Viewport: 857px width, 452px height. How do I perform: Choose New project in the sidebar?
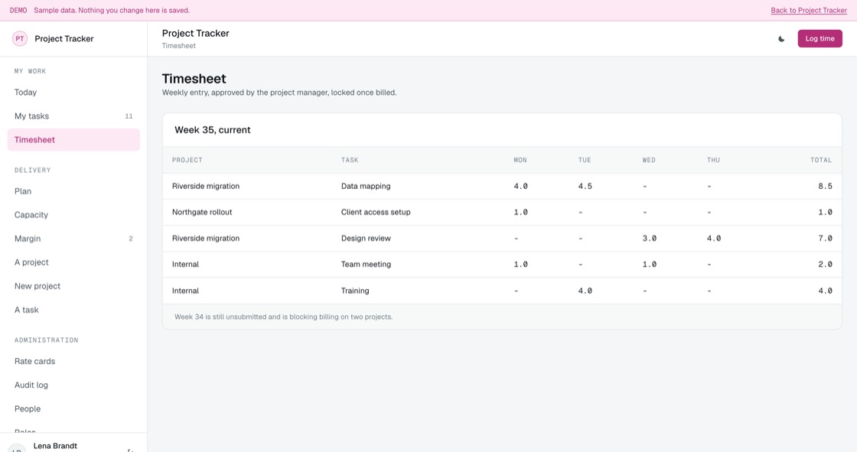coord(73,286)
